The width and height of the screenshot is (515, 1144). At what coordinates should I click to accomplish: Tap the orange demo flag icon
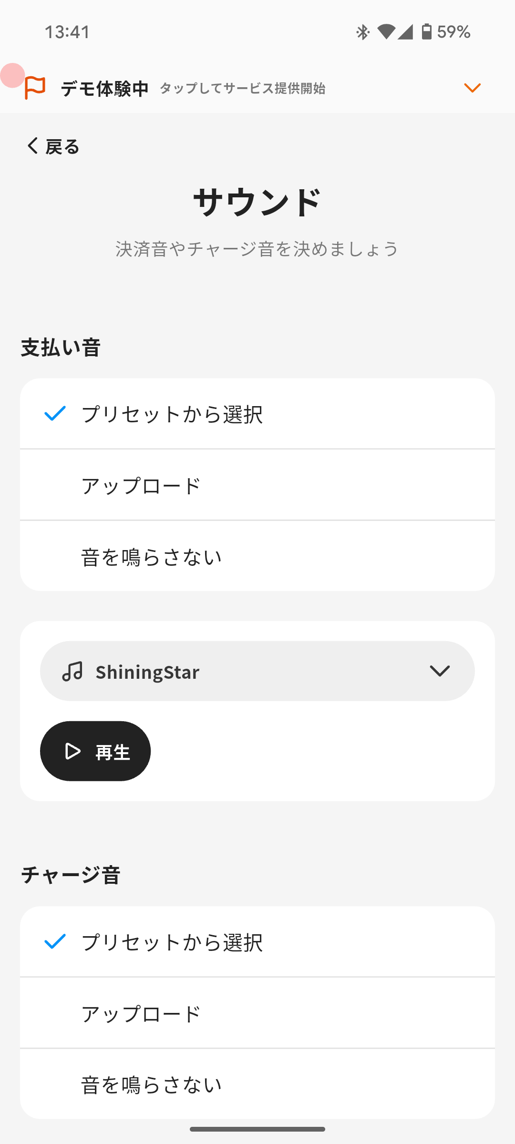click(35, 88)
